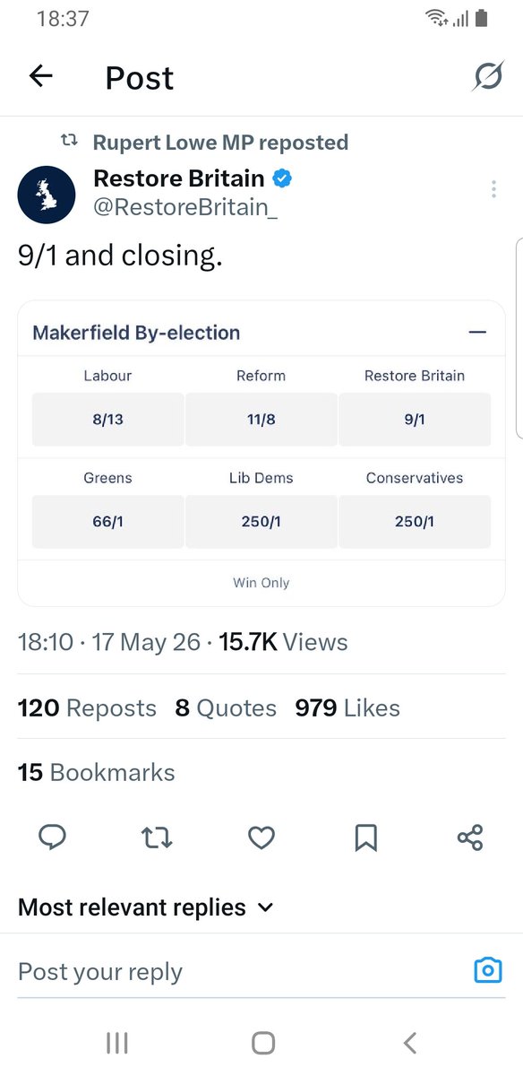Like the post with heart icon
The width and height of the screenshot is (523, 1076).
point(261,837)
